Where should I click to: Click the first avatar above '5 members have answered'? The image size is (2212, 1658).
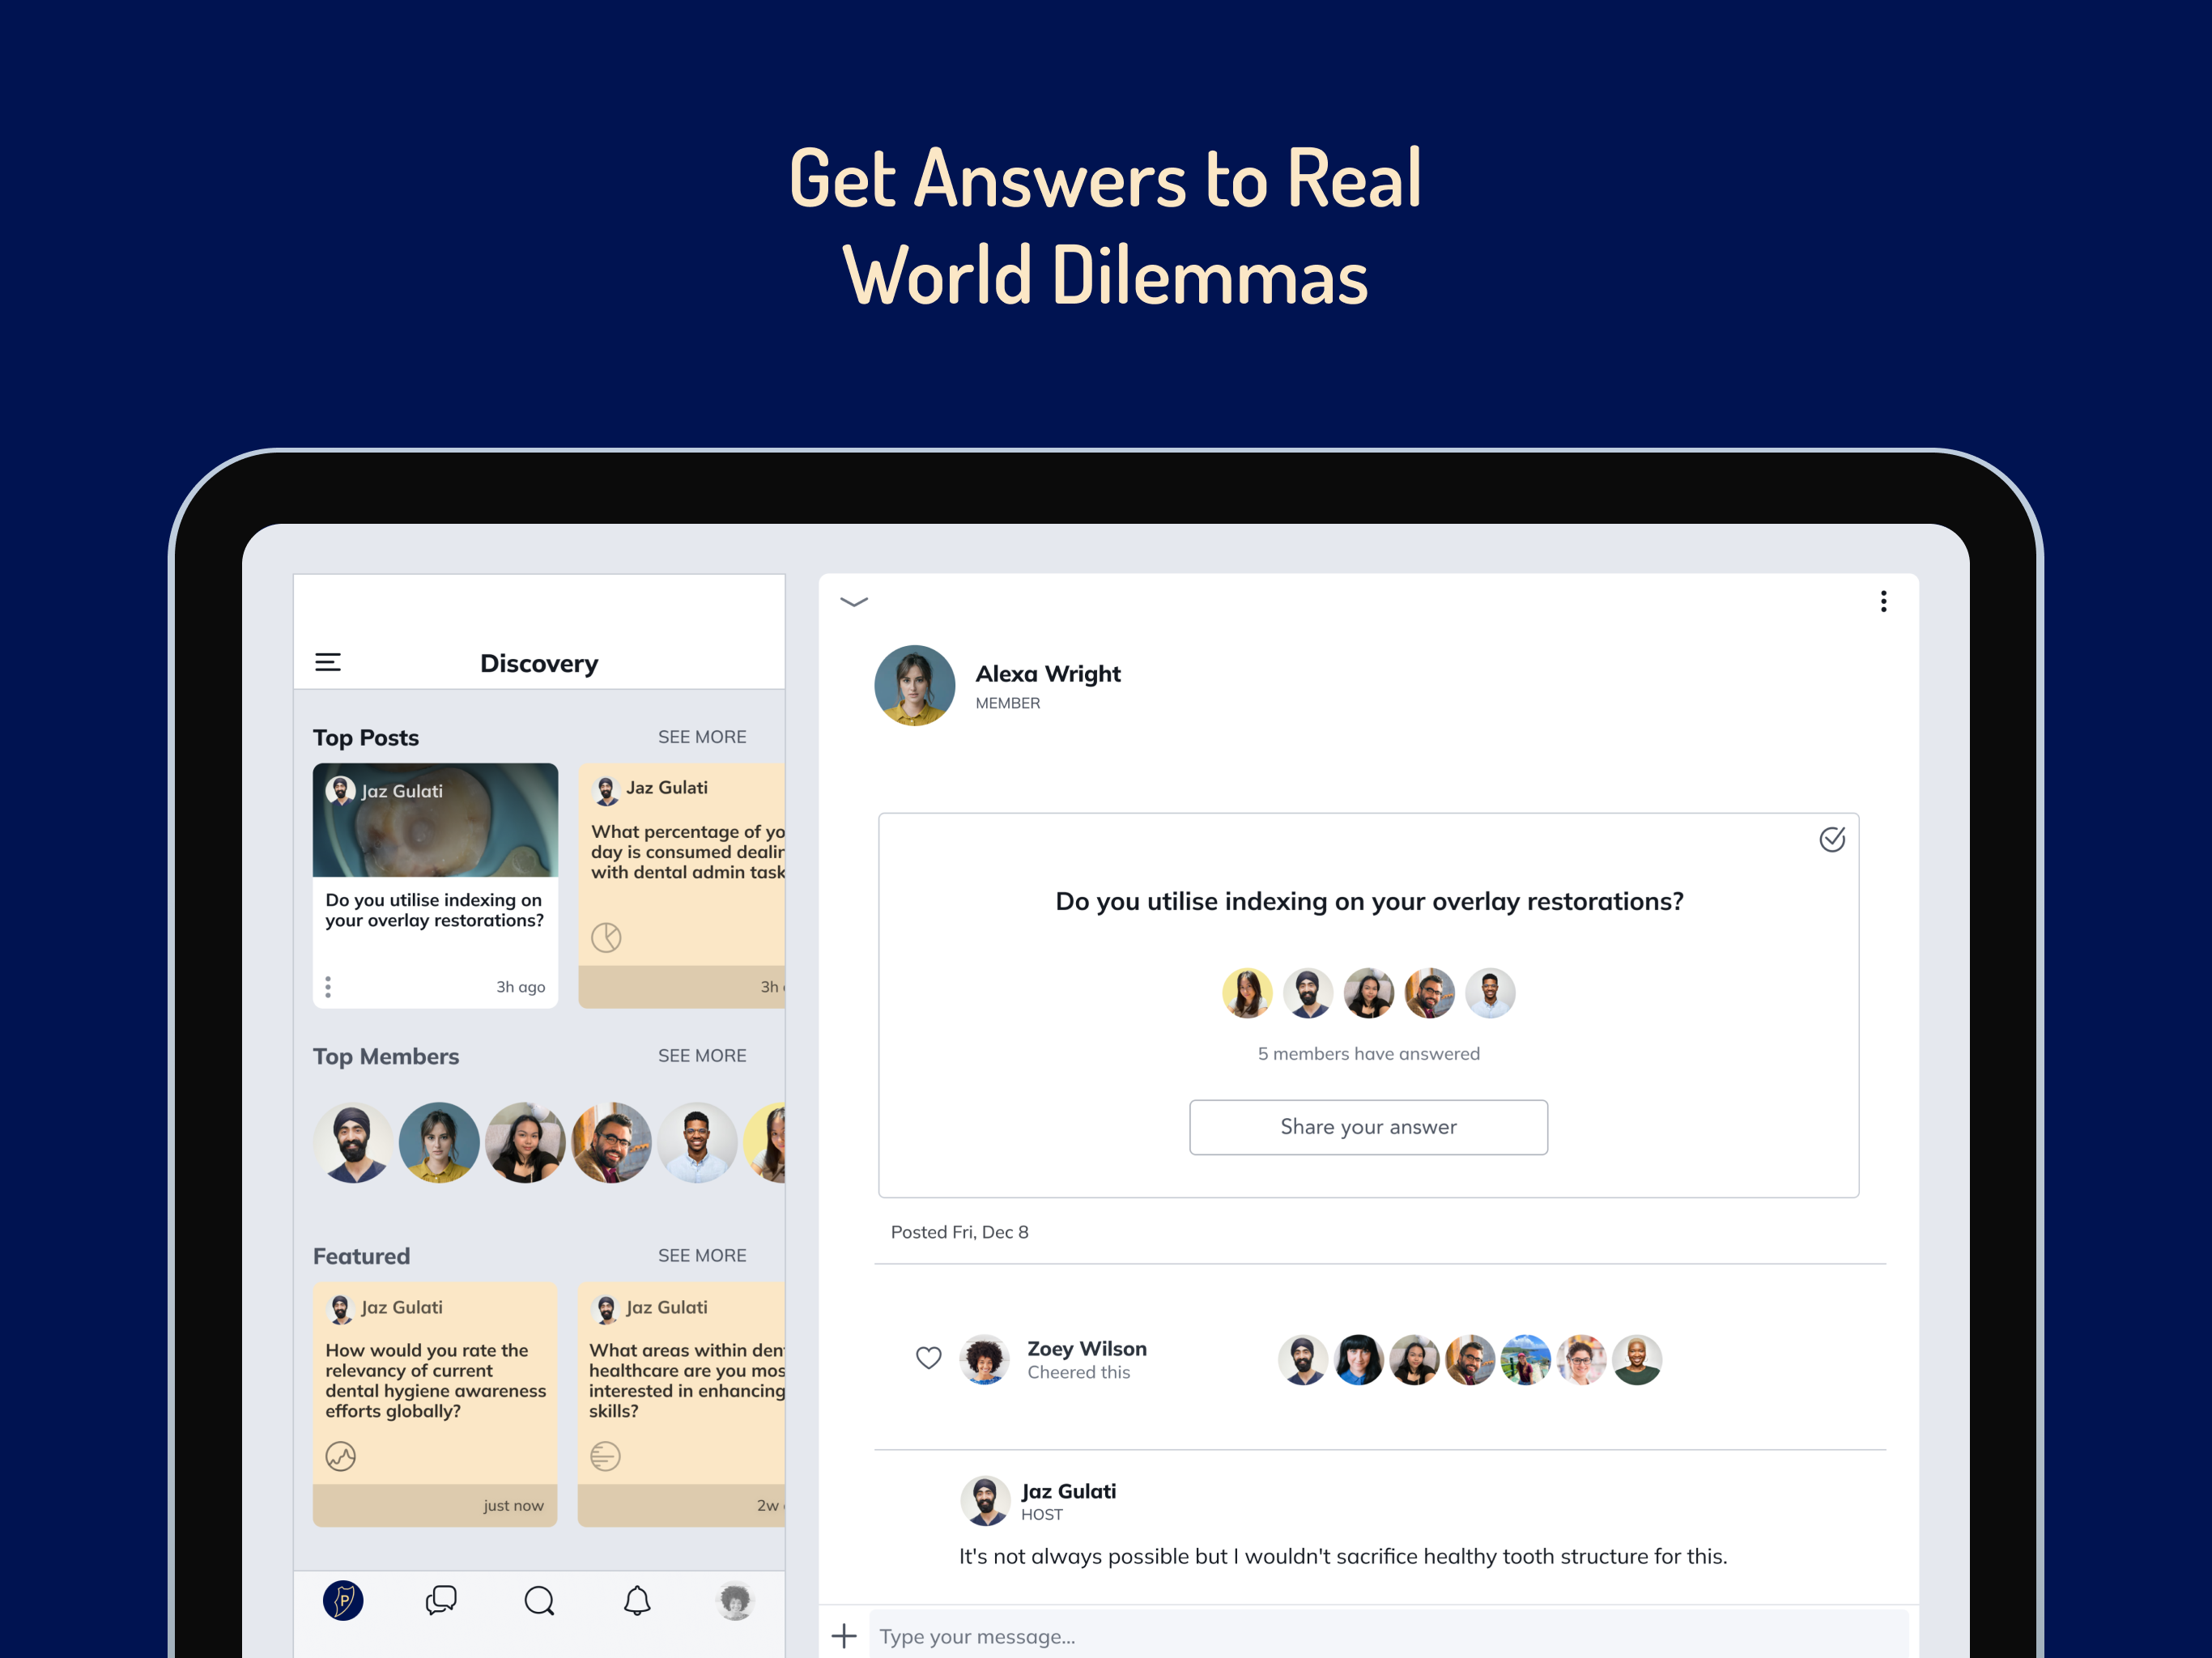point(1247,993)
